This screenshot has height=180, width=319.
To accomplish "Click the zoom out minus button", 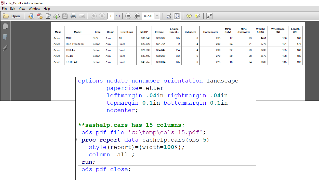I will pos(128,16).
